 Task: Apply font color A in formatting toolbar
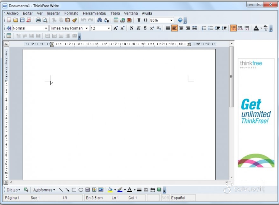click(256, 28)
